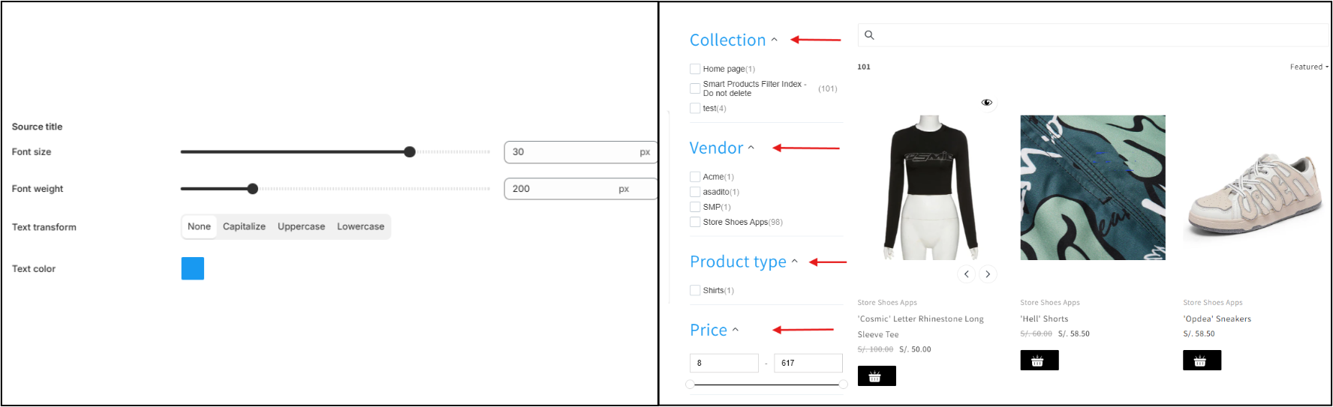Add 'Cosmic' Letter Rhinestone tee to cart
Screen dimensions: 1333x407
876,376
